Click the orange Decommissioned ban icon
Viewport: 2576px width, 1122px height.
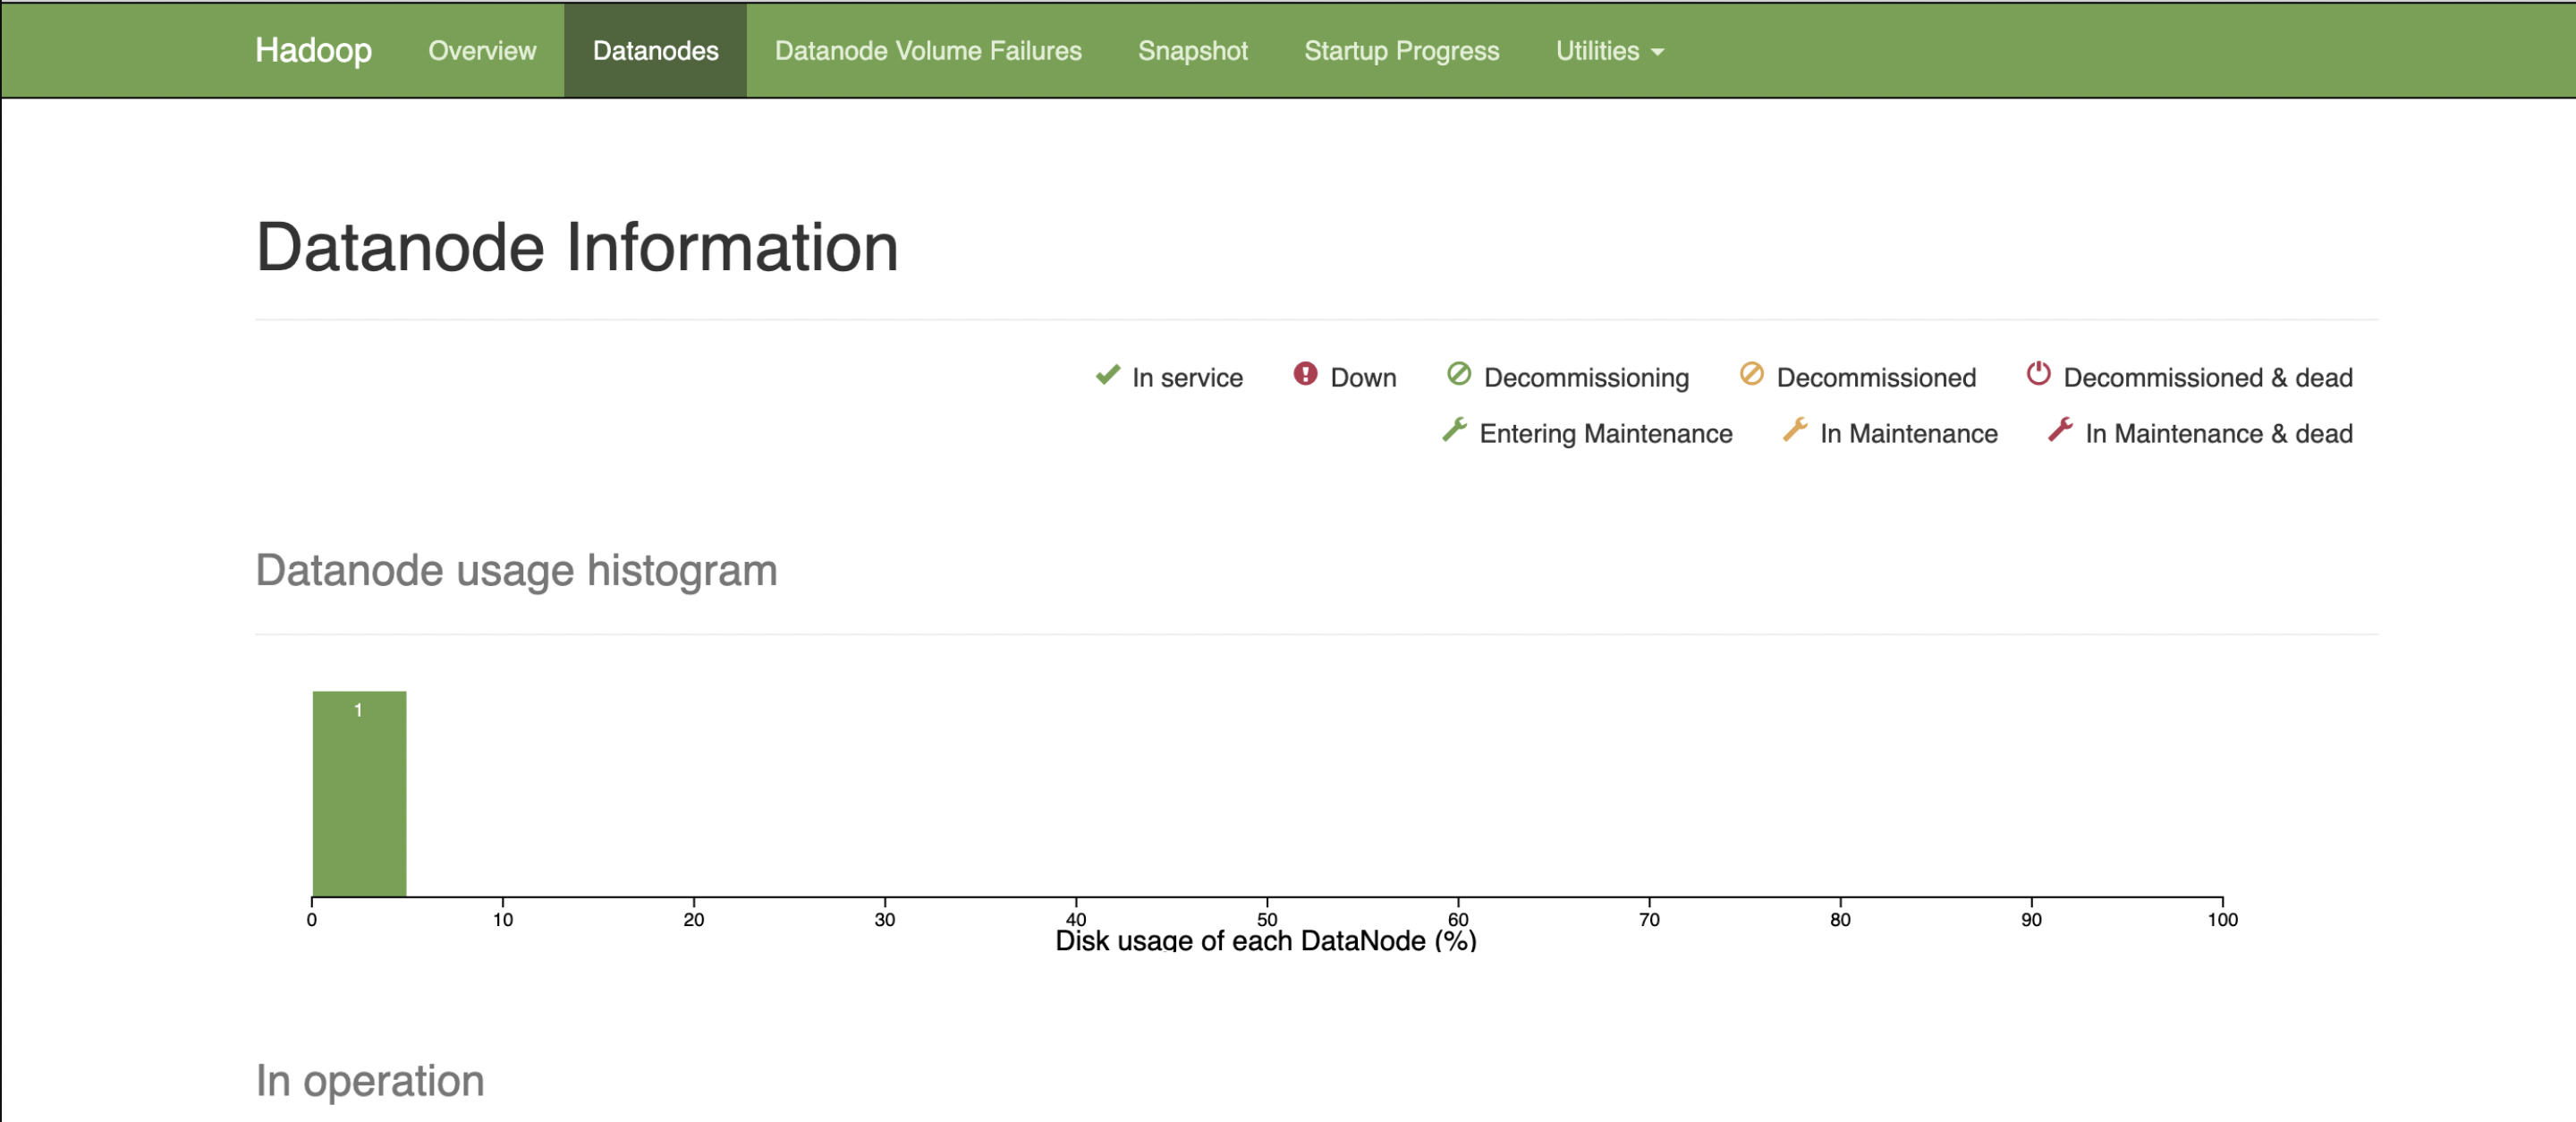click(x=1751, y=374)
